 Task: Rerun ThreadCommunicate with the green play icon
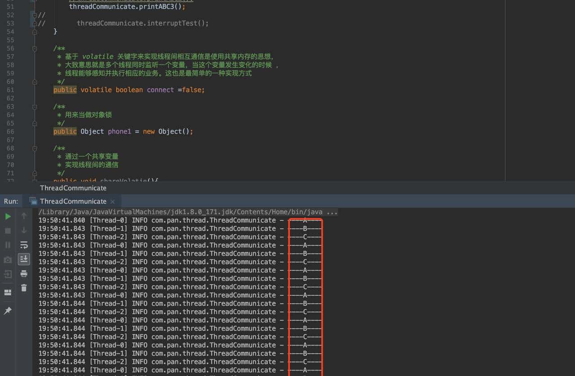point(8,216)
